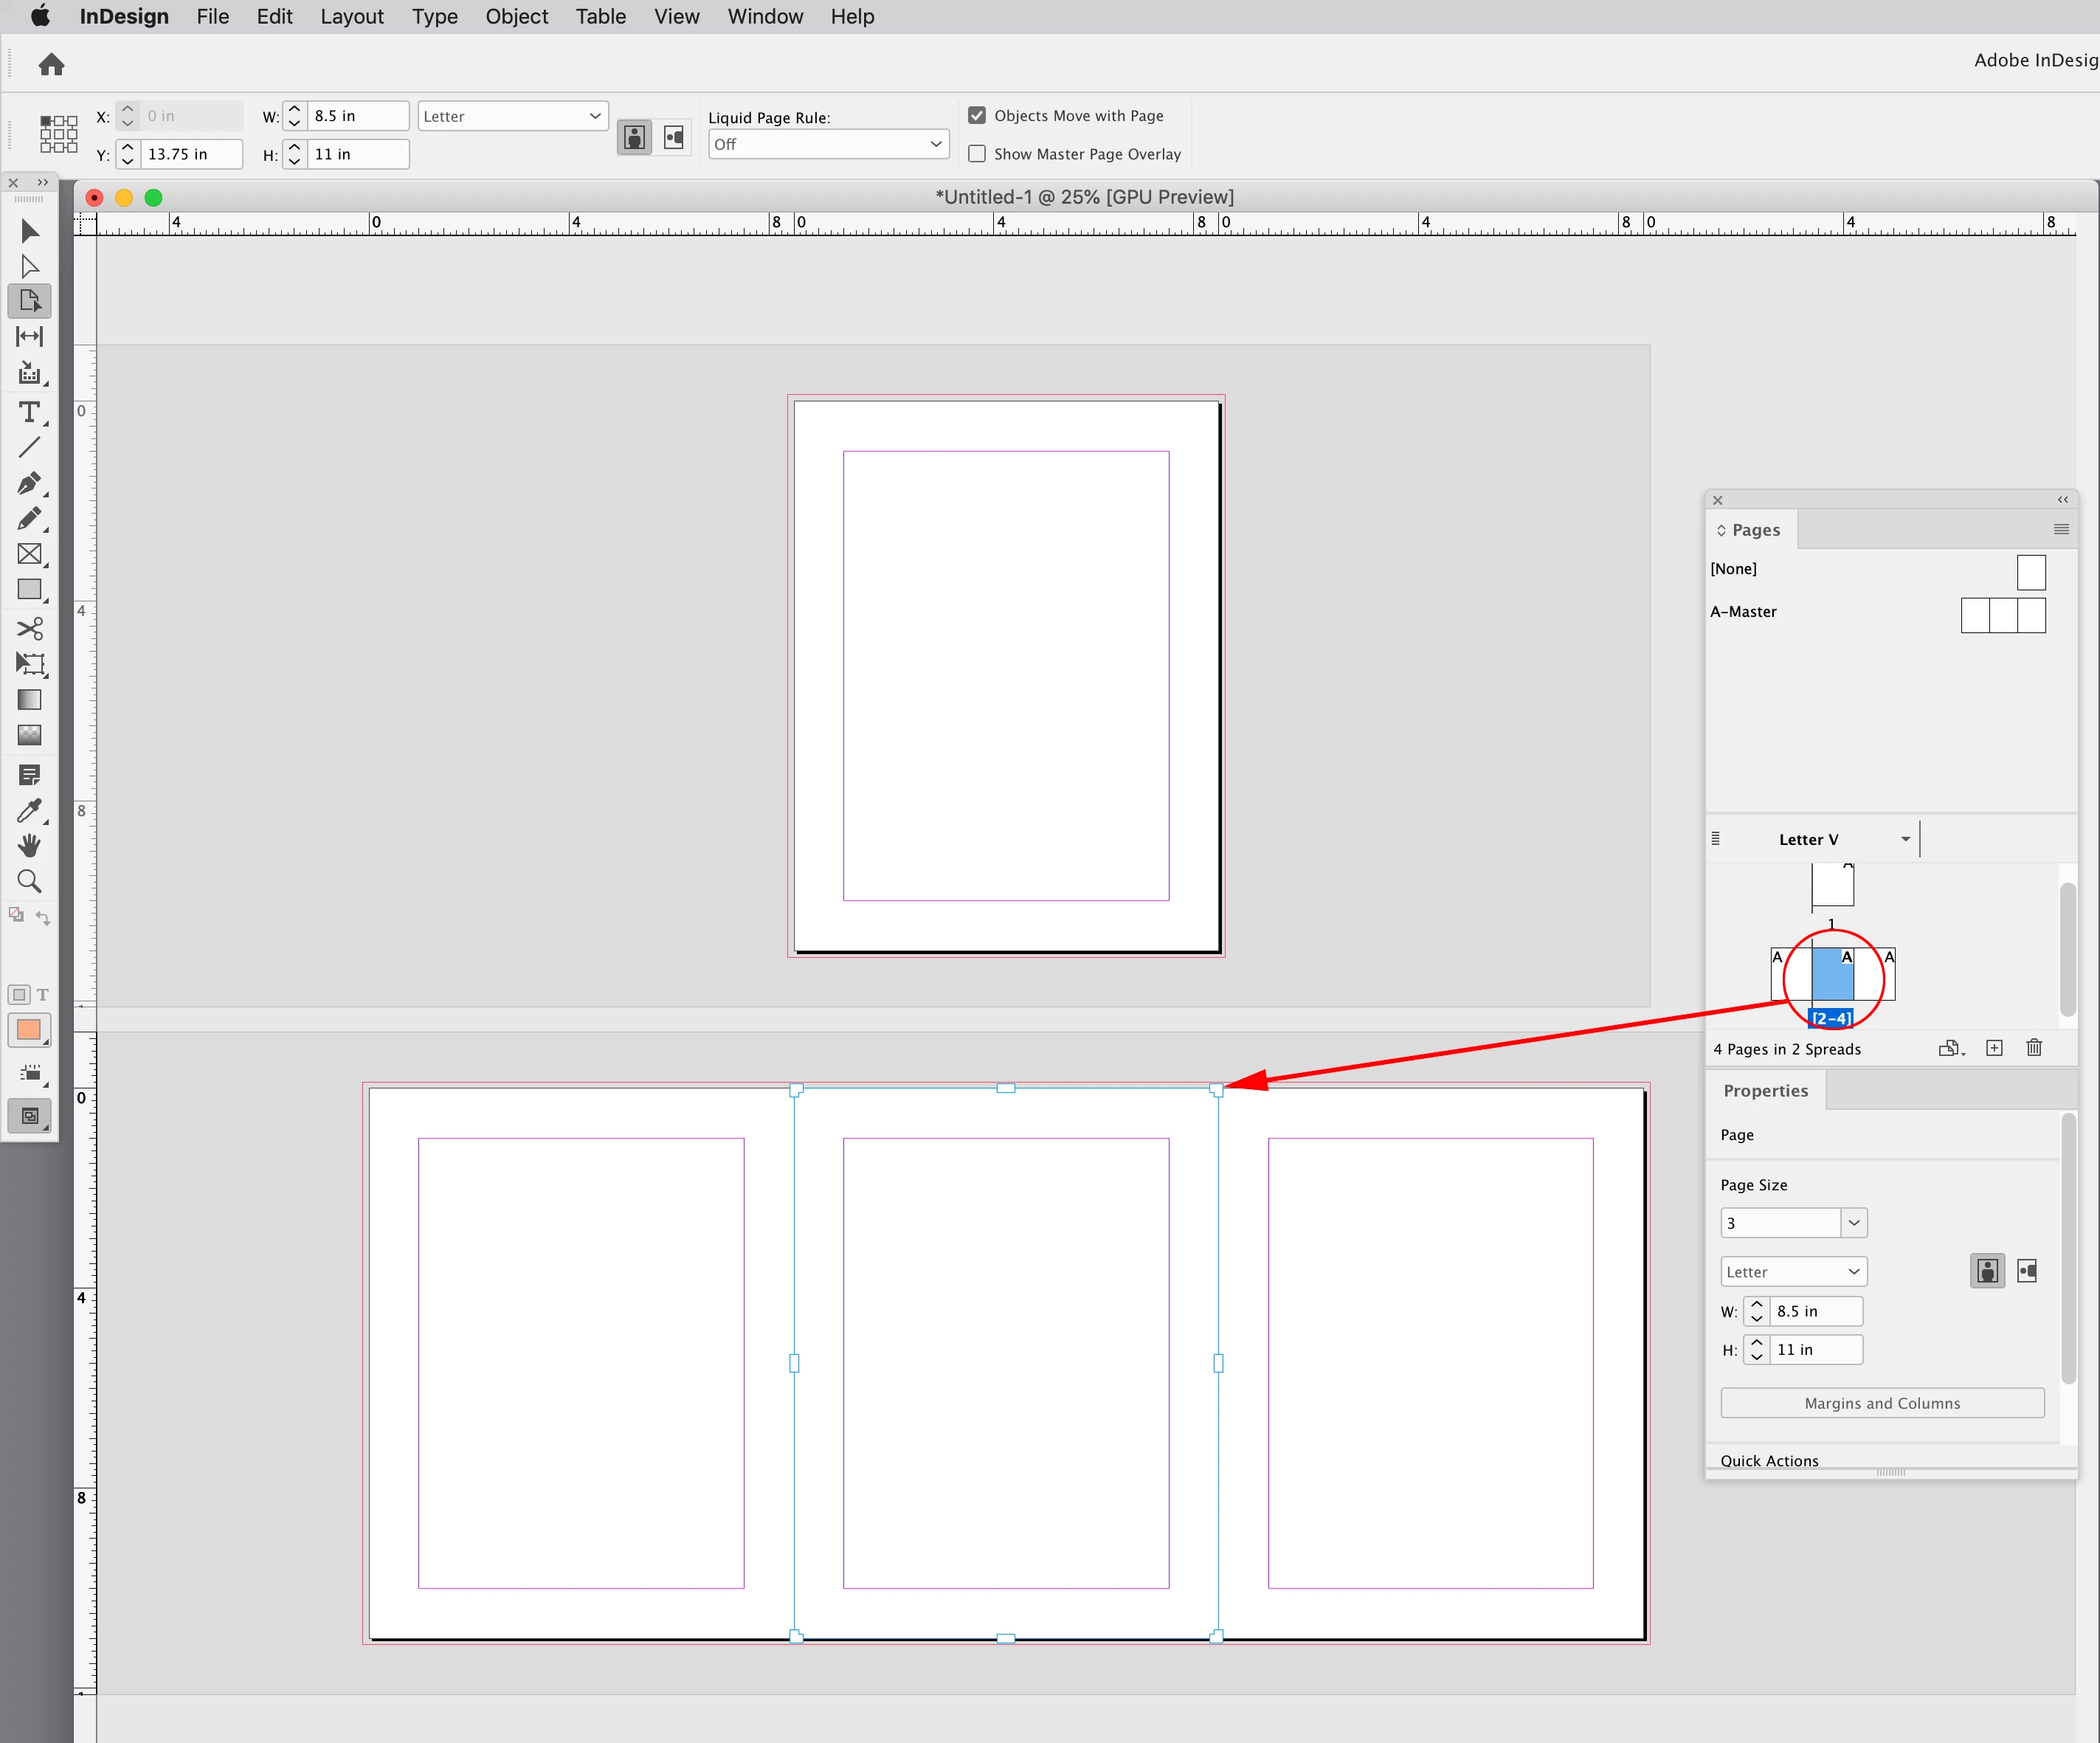2100x1743 pixels.
Task: Click the orange fill color swatch
Action: point(29,1030)
